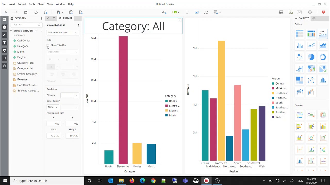Insert an image with the picture icon
330x185 pixels.
197,12
